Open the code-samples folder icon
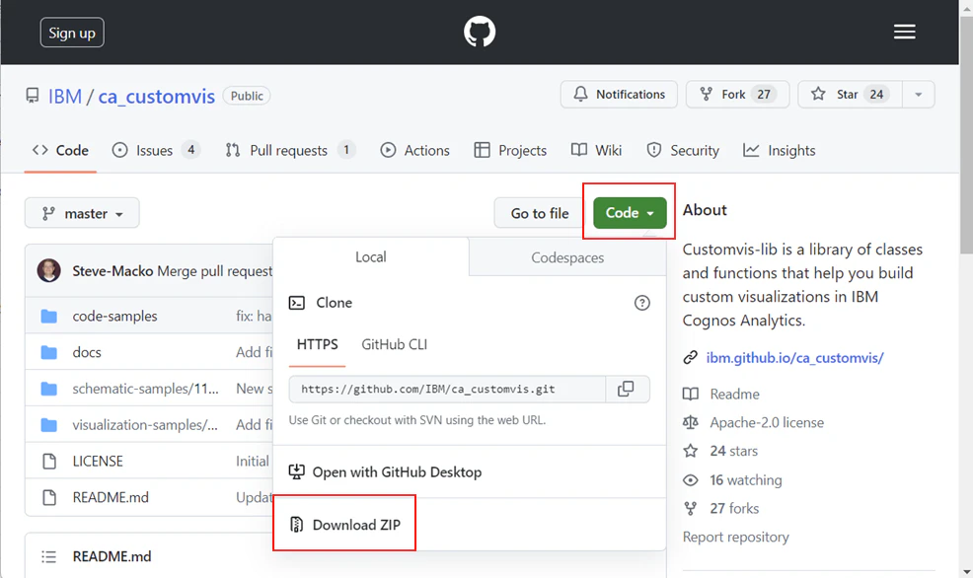This screenshot has height=578, width=973. (49, 317)
